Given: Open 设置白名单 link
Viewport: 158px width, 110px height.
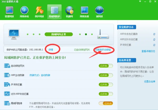Looking at the screenshot, I should click(x=150, y=82).
